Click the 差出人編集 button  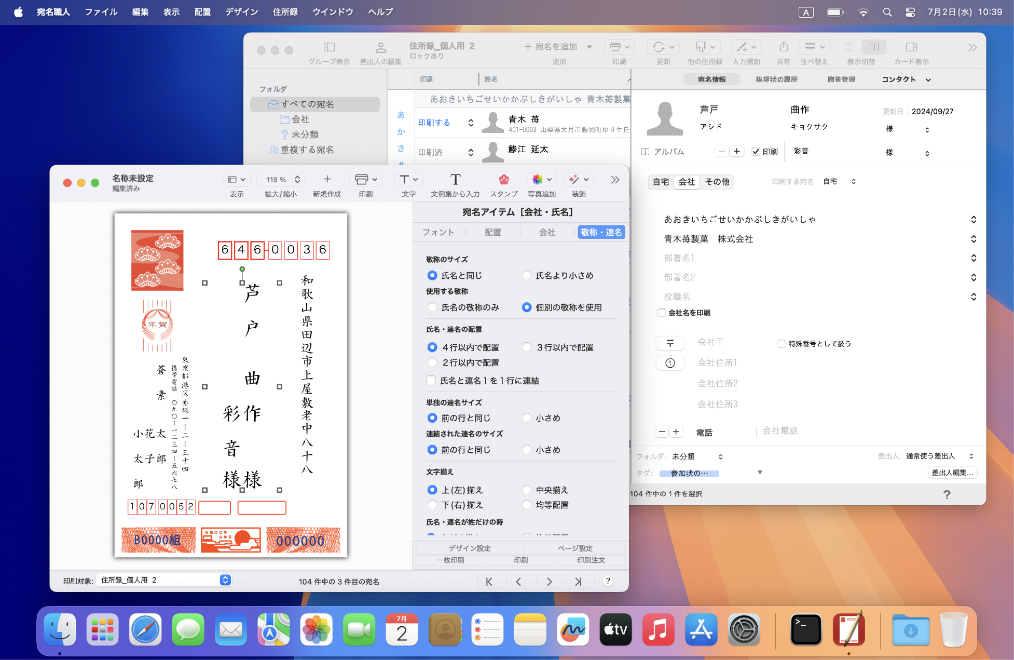tap(952, 473)
